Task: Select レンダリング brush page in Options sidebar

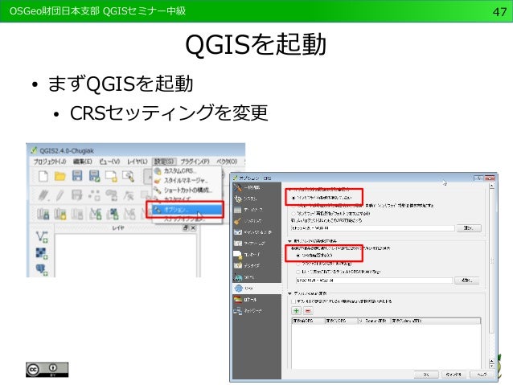Action: click(x=256, y=221)
